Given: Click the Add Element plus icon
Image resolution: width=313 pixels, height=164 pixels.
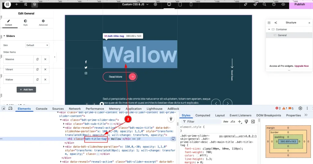Looking at the screenshot, I should coord(17,4).
